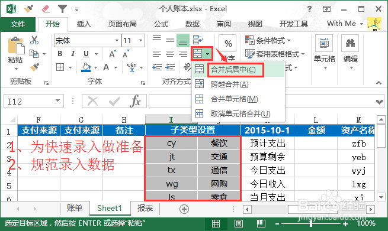Click the Wrap Text icon
Image resolution: width=388 pixels, height=231 pixels.
point(197,40)
